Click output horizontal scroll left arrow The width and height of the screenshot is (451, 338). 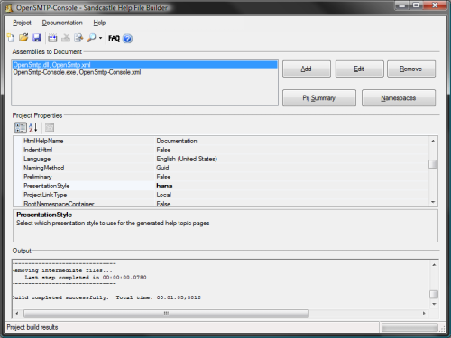pyautogui.click(x=17, y=314)
